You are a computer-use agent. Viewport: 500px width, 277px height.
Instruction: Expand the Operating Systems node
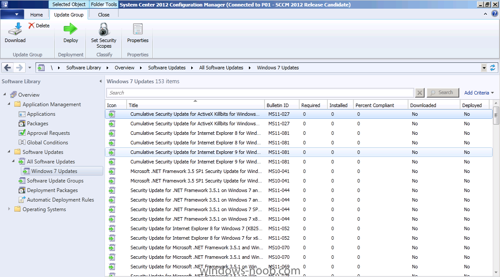(9, 209)
